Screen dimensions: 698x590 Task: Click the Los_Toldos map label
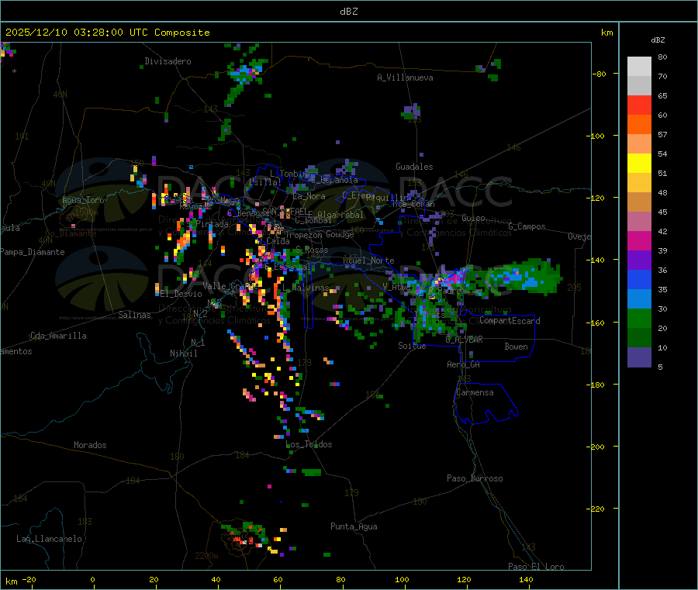point(309,444)
